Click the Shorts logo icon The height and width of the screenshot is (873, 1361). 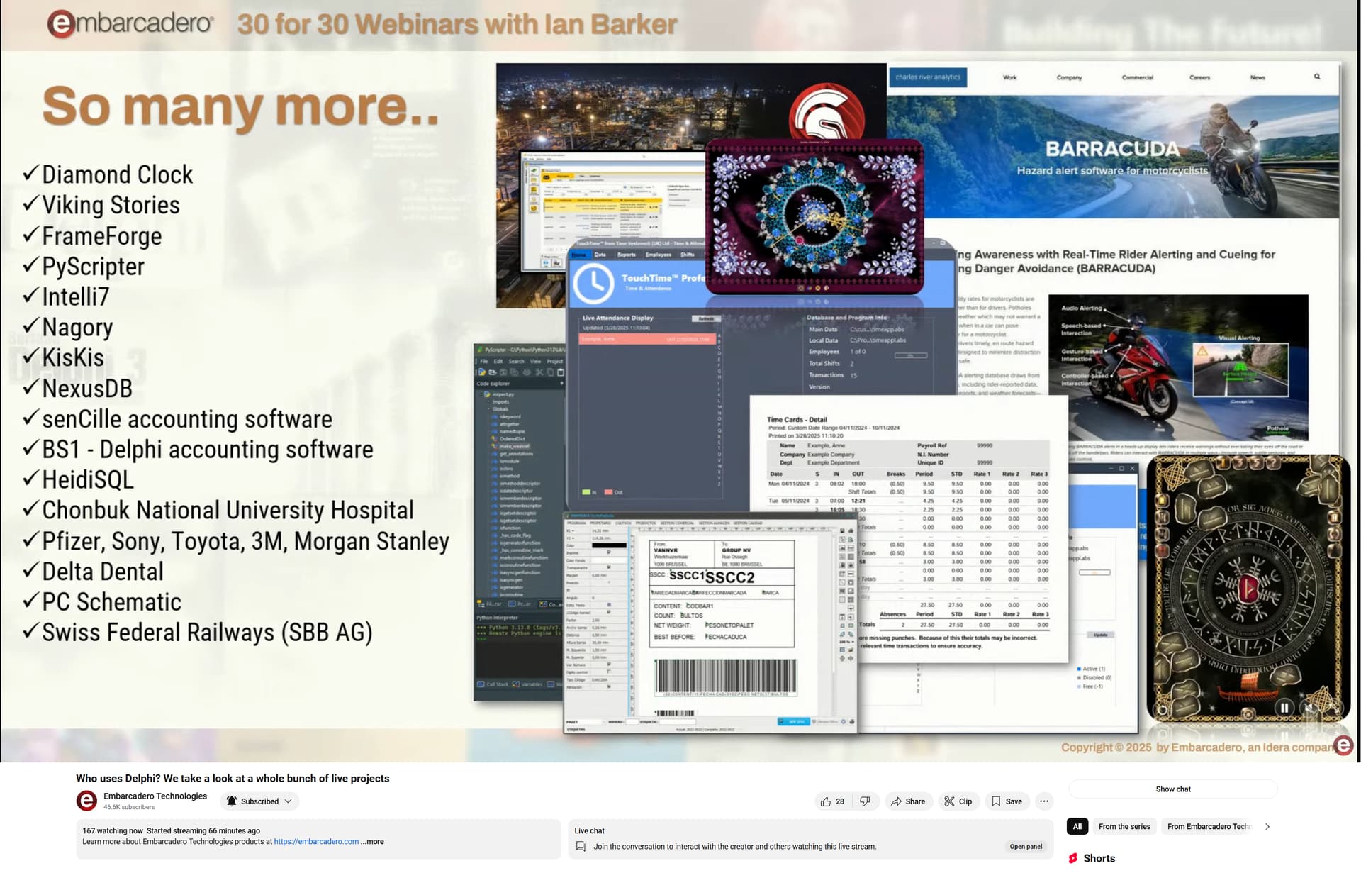click(1073, 858)
